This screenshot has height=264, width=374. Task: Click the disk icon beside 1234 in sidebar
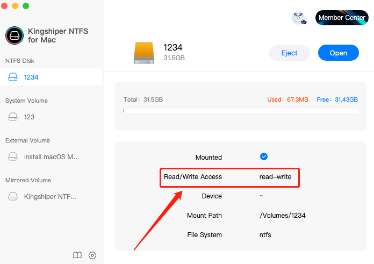(13, 77)
